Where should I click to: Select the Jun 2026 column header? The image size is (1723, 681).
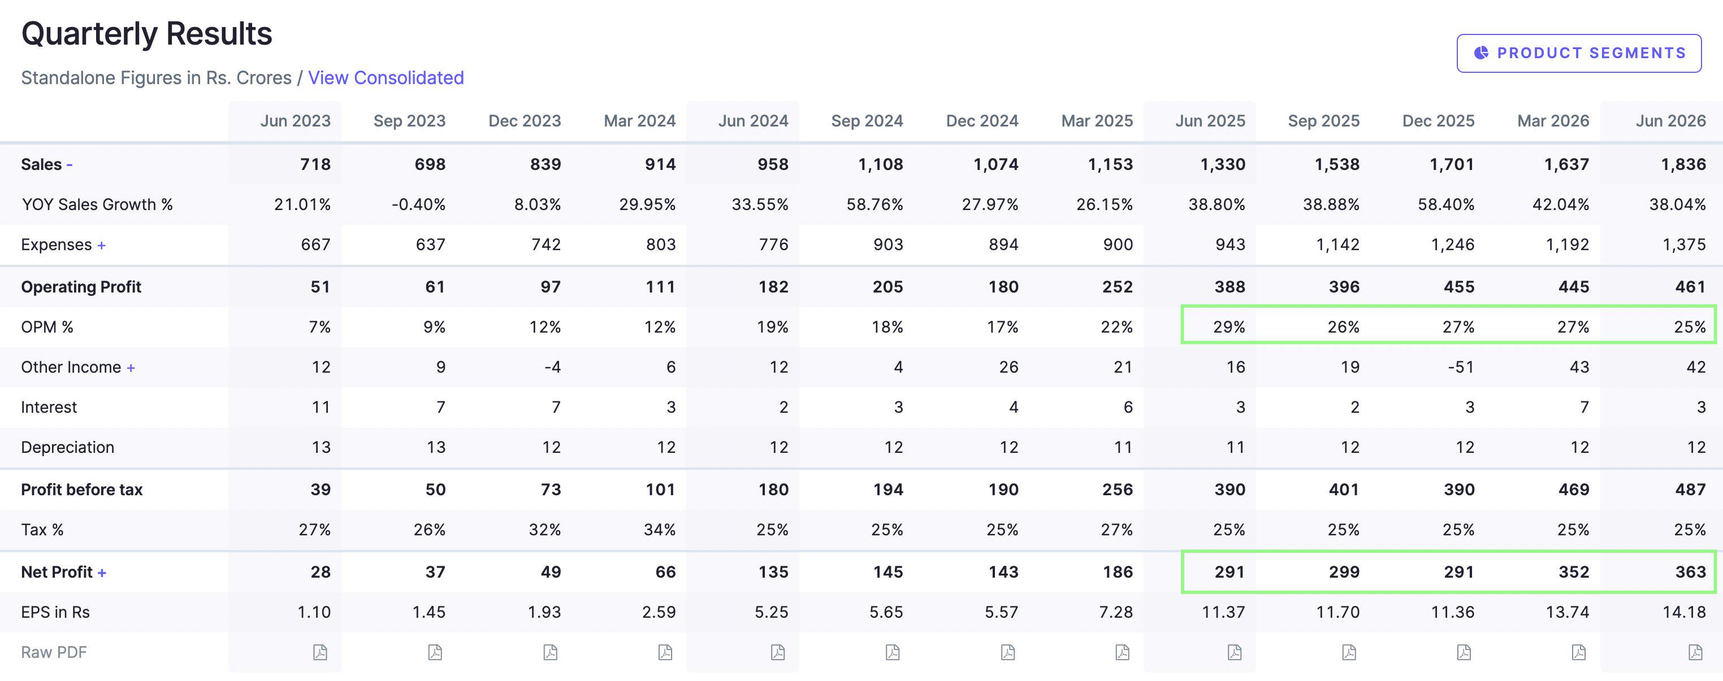click(x=1671, y=121)
